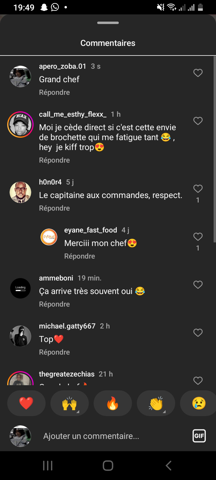216x480 pixels.
Task: Reply to the call_me_esthy_flexx_ comment
Action: pyautogui.click(x=54, y=160)
